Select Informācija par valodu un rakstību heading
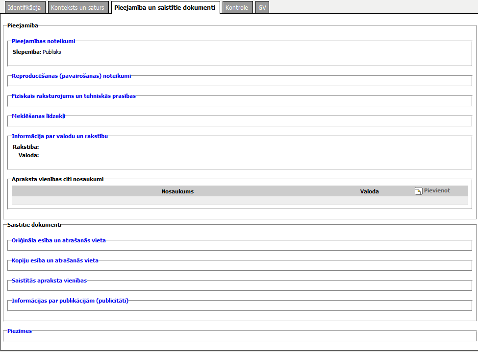 pos(60,136)
